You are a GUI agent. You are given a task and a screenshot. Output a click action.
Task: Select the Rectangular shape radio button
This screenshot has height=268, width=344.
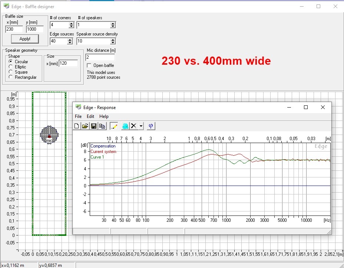coord(10,77)
